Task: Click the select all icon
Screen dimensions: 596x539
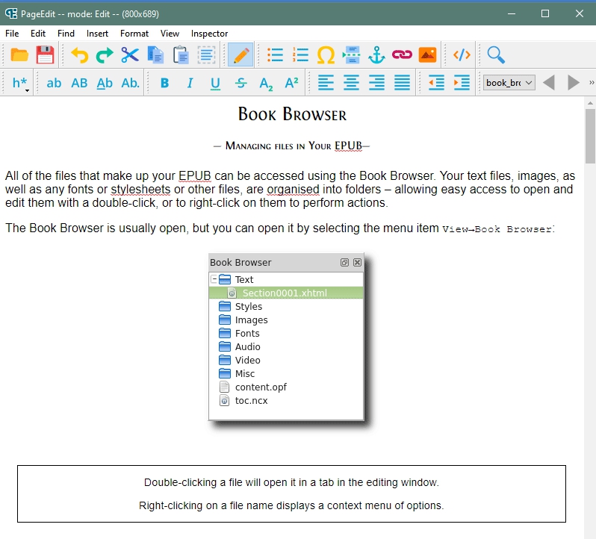Action: coord(206,54)
